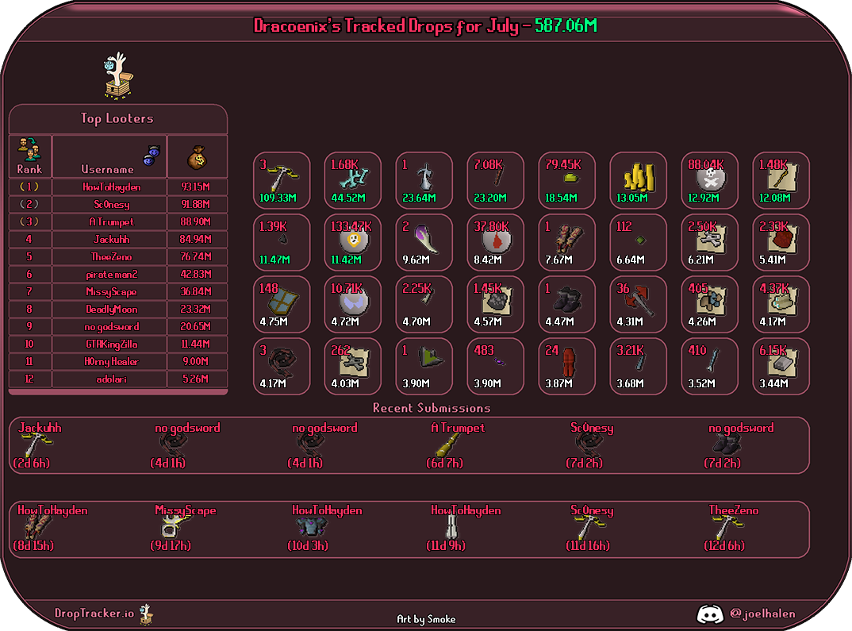Screen dimensions: 852x631
Task: Click the 84.94M value in Jackuhh's row
Action: [196, 239]
